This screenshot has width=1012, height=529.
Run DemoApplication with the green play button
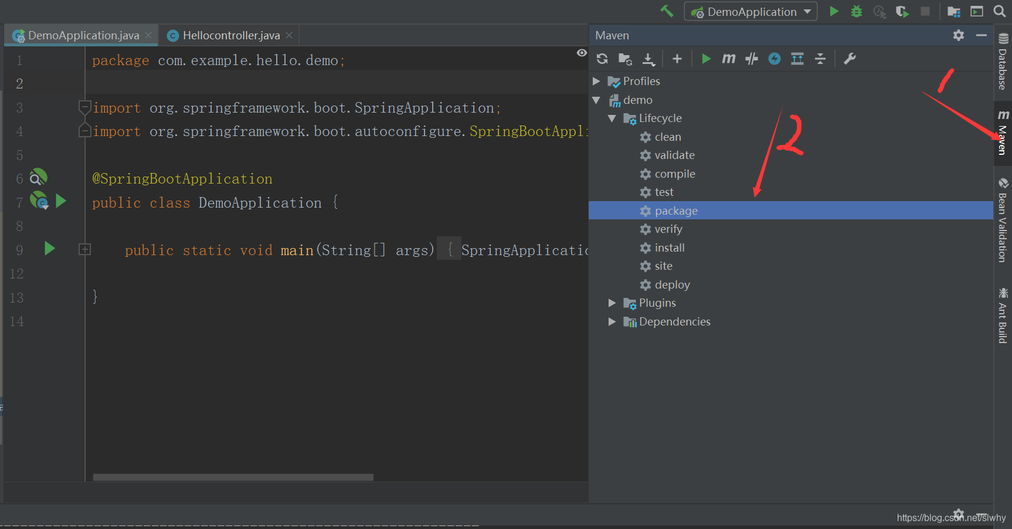pyautogui.click(x=834, y=11)
